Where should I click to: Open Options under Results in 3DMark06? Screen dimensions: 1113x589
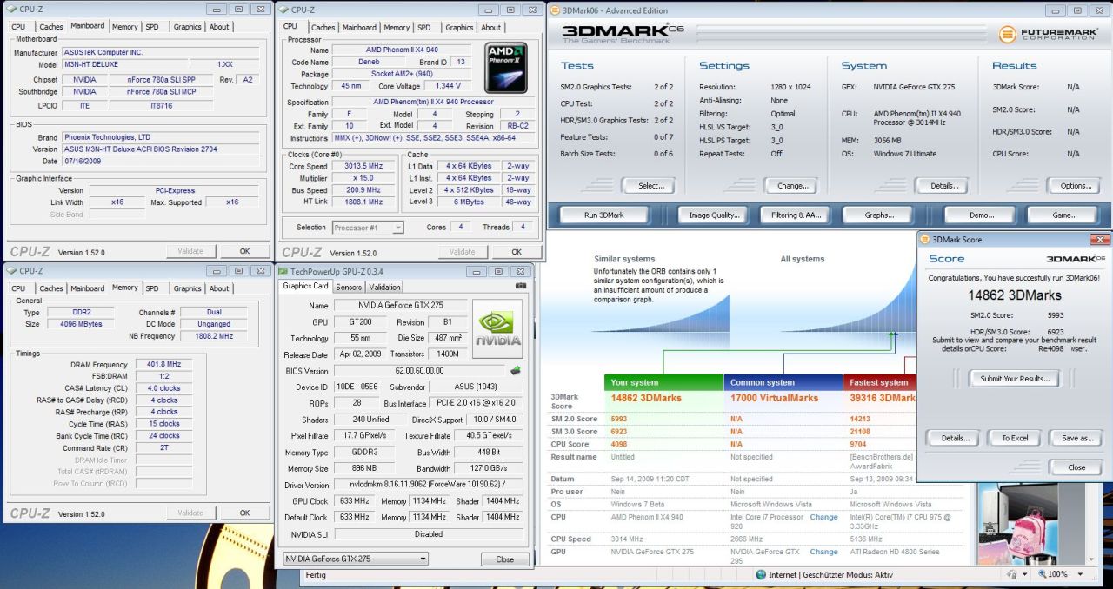point(1075,185)
